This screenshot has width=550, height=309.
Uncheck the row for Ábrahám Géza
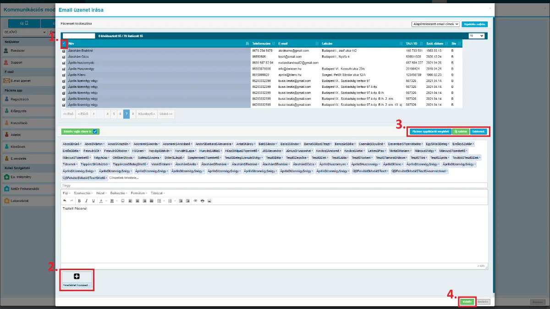point(64,57)
